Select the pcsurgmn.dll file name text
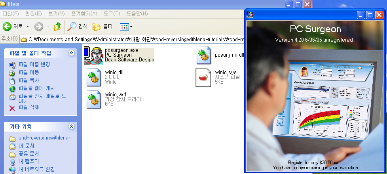 coord(229,55)
